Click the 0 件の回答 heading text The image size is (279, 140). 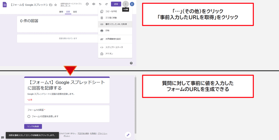tap(29, 21)
